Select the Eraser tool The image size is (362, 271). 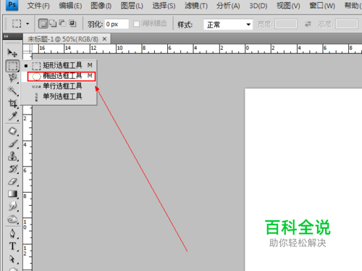click(12, 181)
